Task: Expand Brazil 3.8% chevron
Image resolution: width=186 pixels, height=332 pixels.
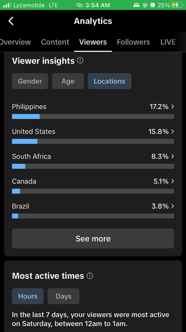Action: click(173, 206)
